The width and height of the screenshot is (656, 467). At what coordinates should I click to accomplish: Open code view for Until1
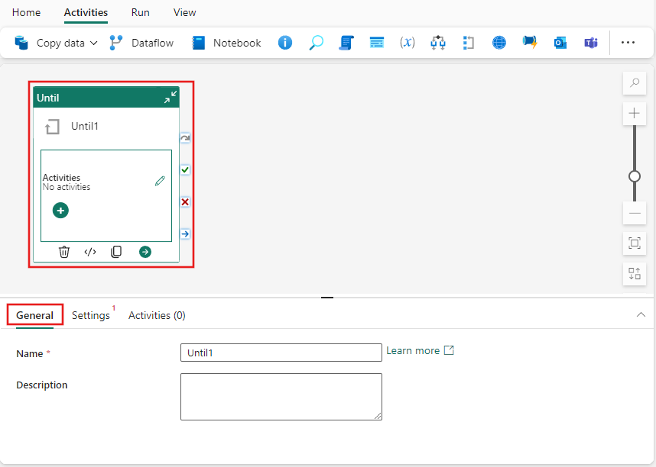pos(89,251)
